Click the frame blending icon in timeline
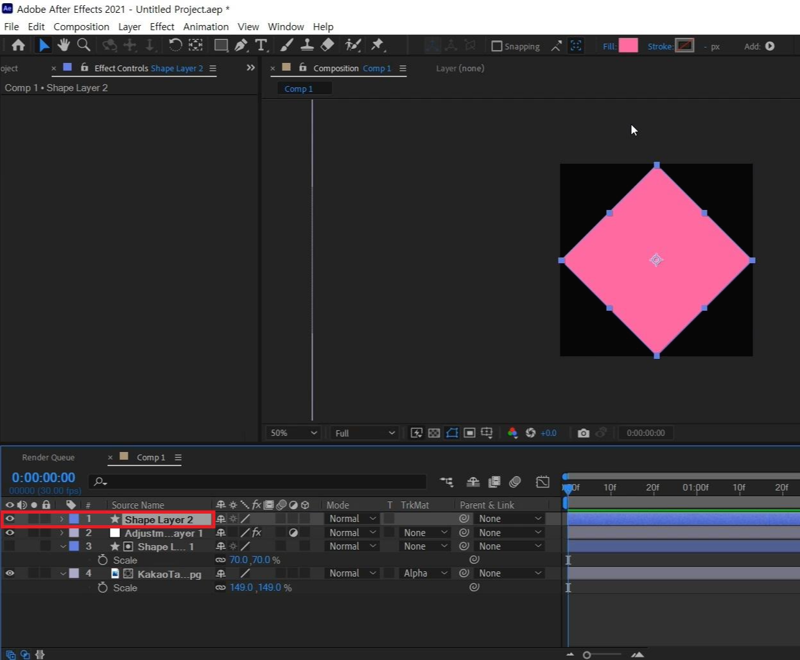The width and height of the screenshot is (800, 660). (x=494, y=482)
